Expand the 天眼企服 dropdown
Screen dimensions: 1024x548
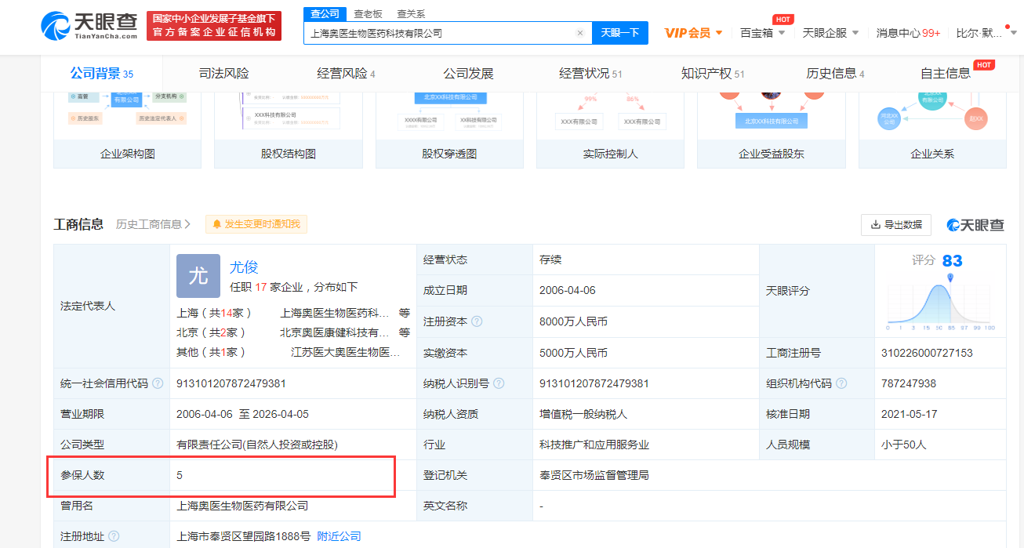pos(830,33)
